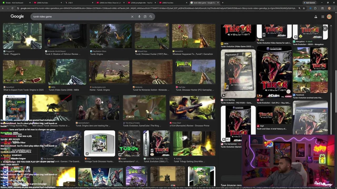Open CeX GameCube Turok Evolution cover image
337x189 pixels.
[274, 72]
